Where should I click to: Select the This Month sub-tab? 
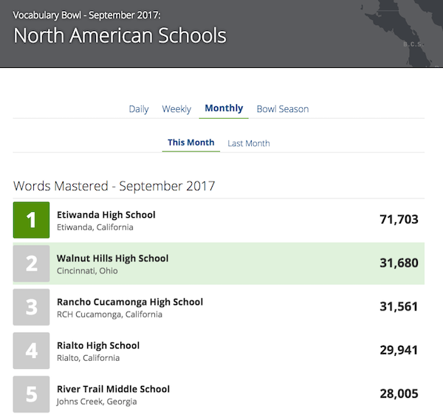(x=190, y=143)
